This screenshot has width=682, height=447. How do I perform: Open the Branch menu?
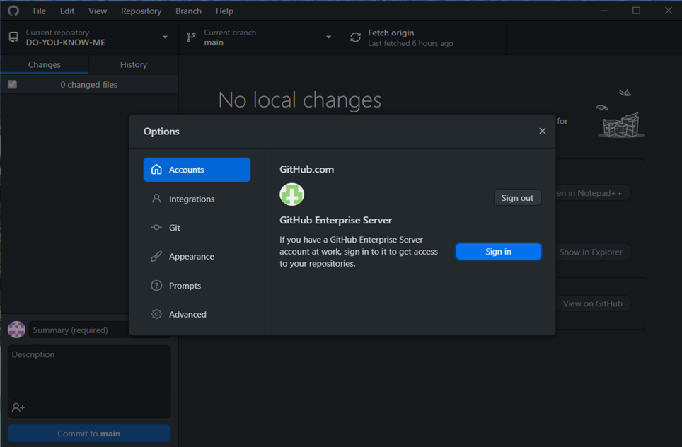click(x=188, y=11)
